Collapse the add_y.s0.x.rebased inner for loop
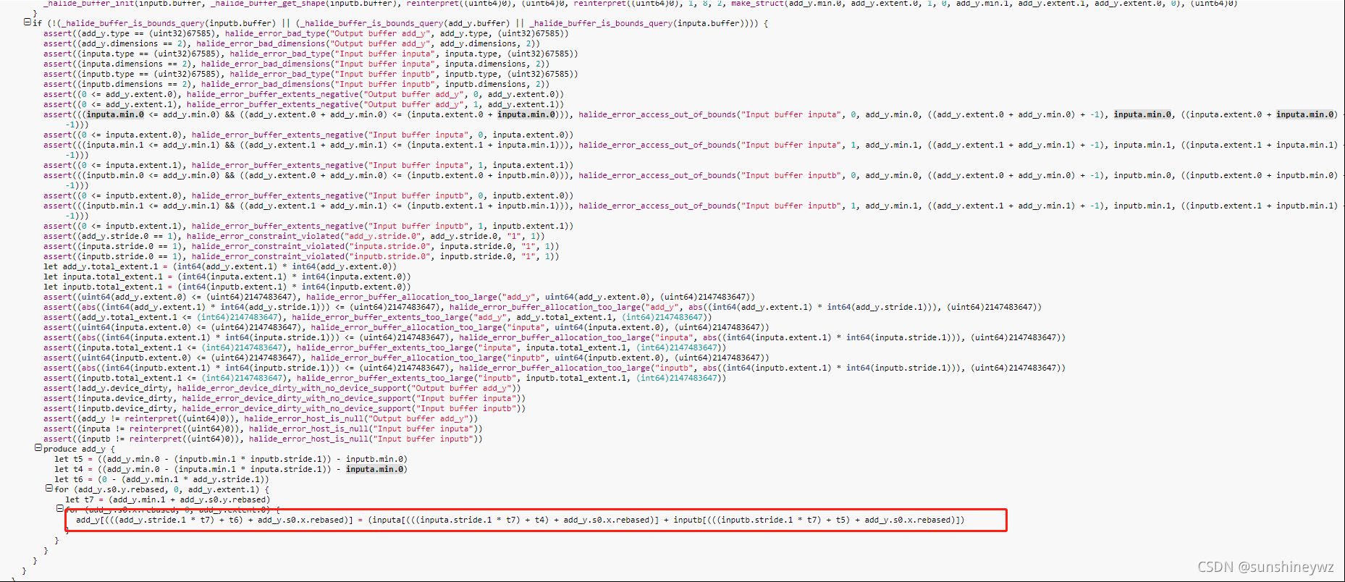Image resolution: width=1345 pixels, height=582 pixels. coord(60,509)
